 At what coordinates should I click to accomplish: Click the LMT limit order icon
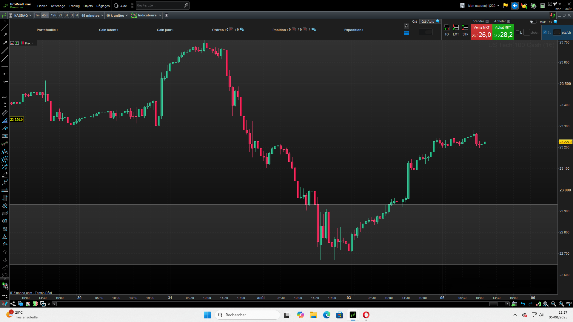pos(456,28)
